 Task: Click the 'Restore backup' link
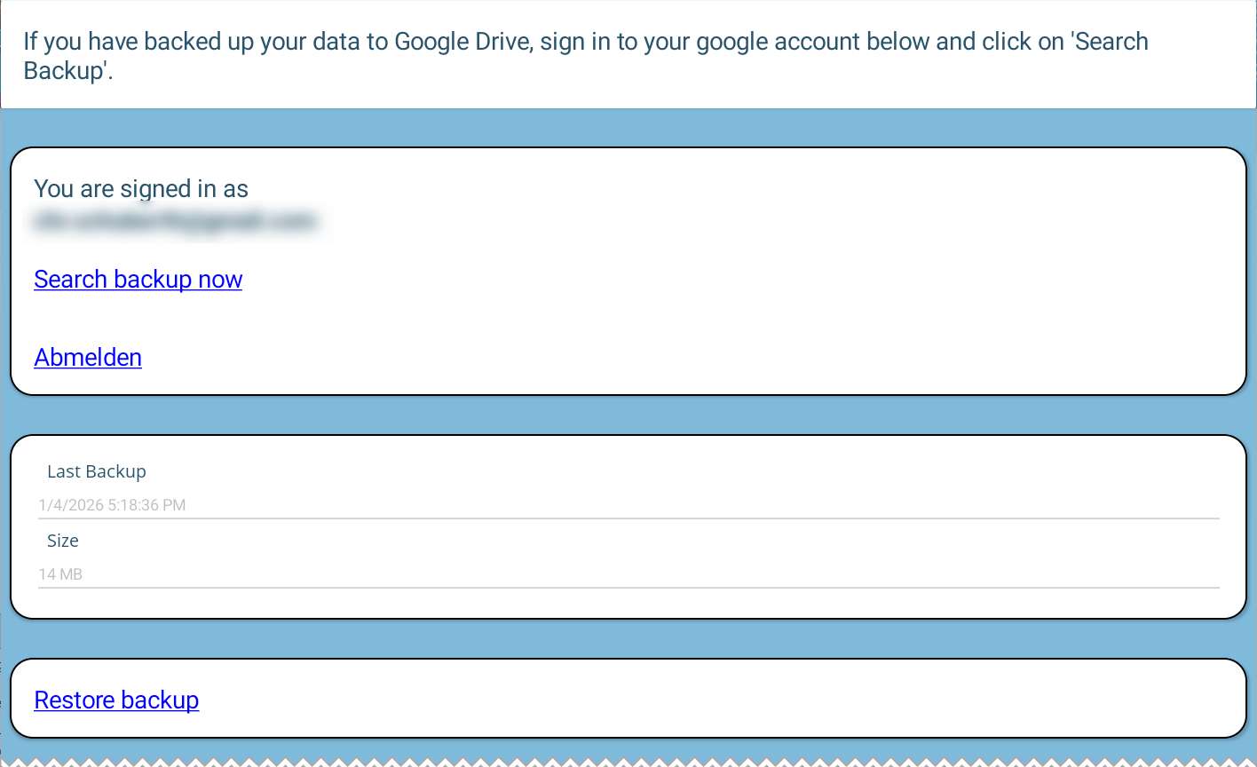[x=116, y=700]
